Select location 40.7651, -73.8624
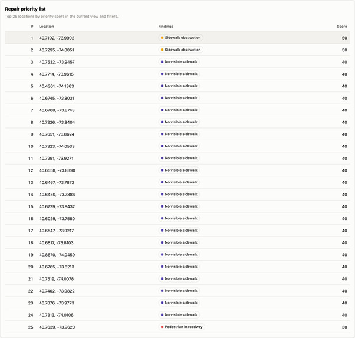The height and width of the screenshot is (338, 355). coord(57,134)
